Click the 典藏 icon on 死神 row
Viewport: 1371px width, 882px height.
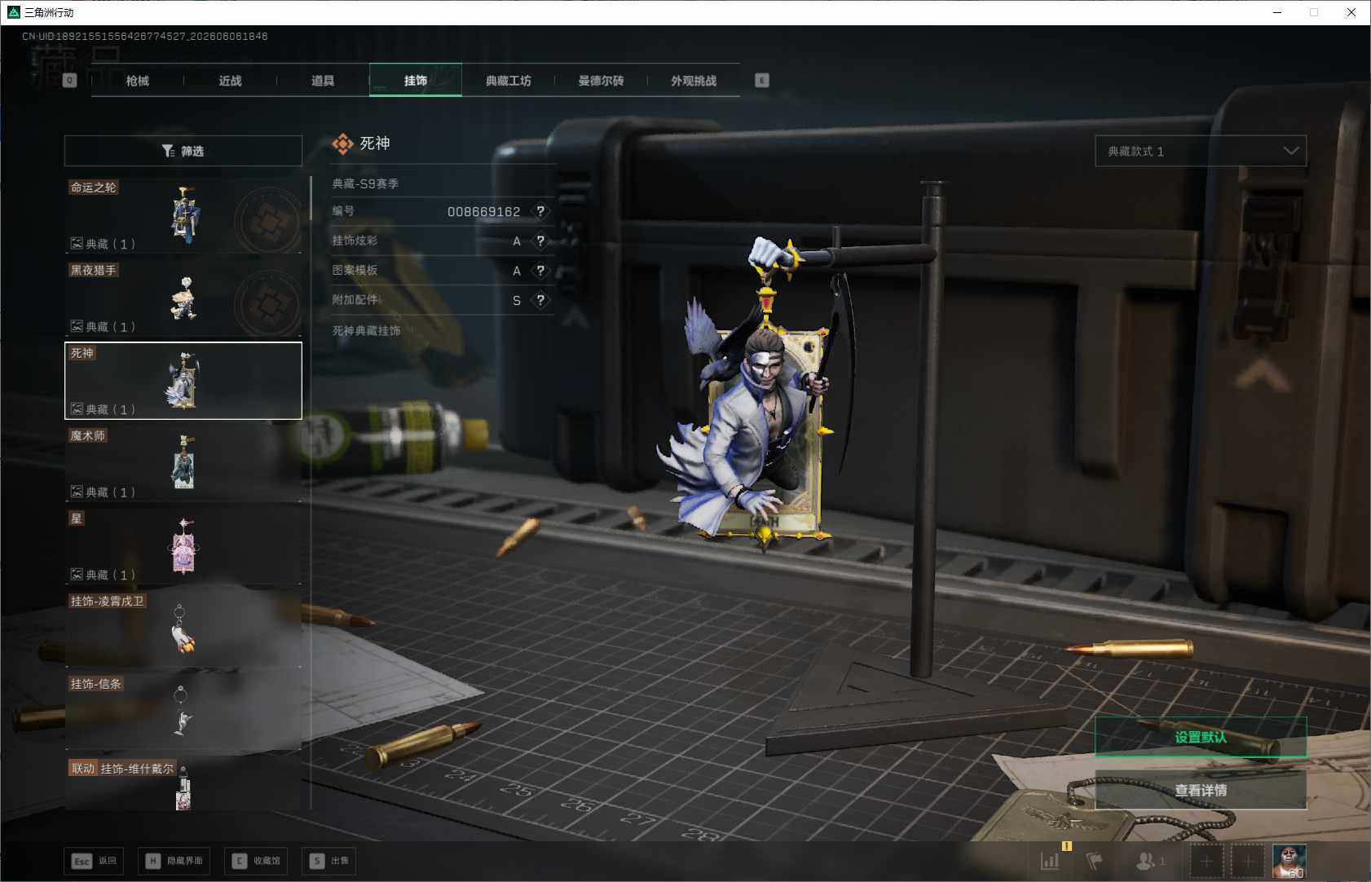[76, 408]
